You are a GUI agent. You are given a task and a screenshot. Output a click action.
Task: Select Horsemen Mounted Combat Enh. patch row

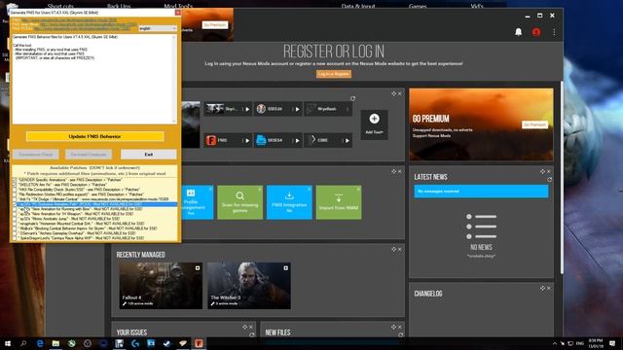(95, 224)
